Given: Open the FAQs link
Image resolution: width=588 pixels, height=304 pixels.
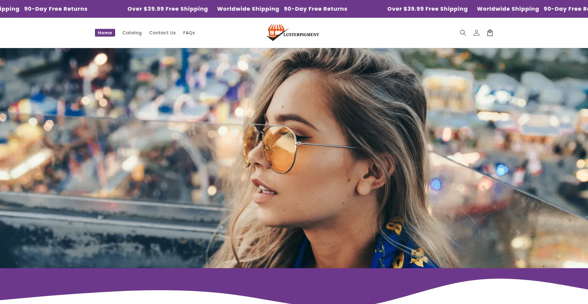Looking at the screenshot, I should (189, 33).
